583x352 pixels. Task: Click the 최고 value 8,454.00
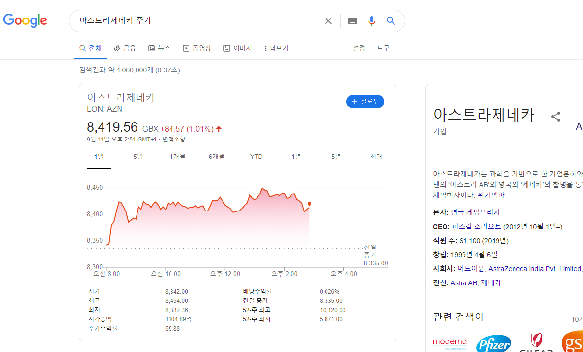click(176, 301)
